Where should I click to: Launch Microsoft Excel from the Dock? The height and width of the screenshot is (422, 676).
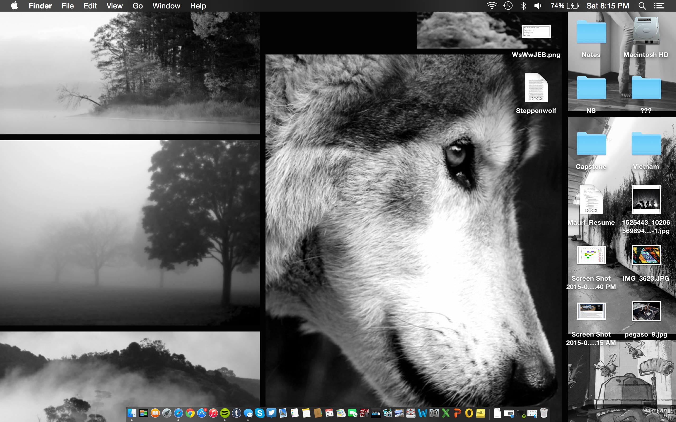coord(446,413)
